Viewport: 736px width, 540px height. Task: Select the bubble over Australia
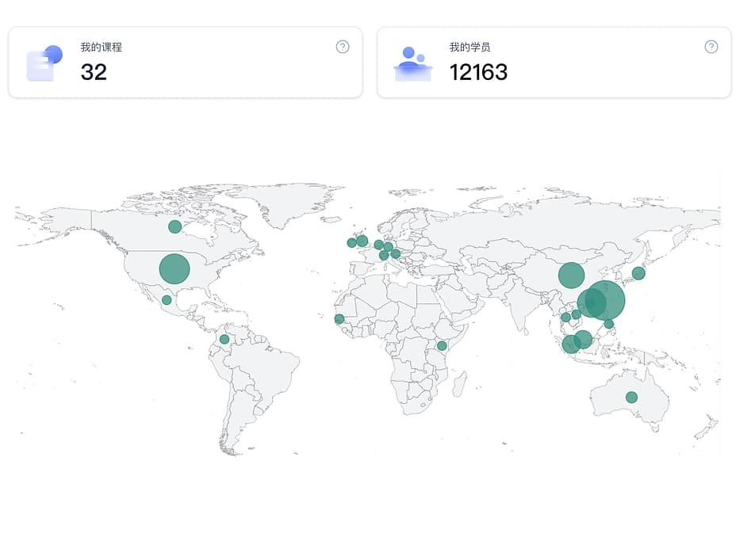pos(632,397)
